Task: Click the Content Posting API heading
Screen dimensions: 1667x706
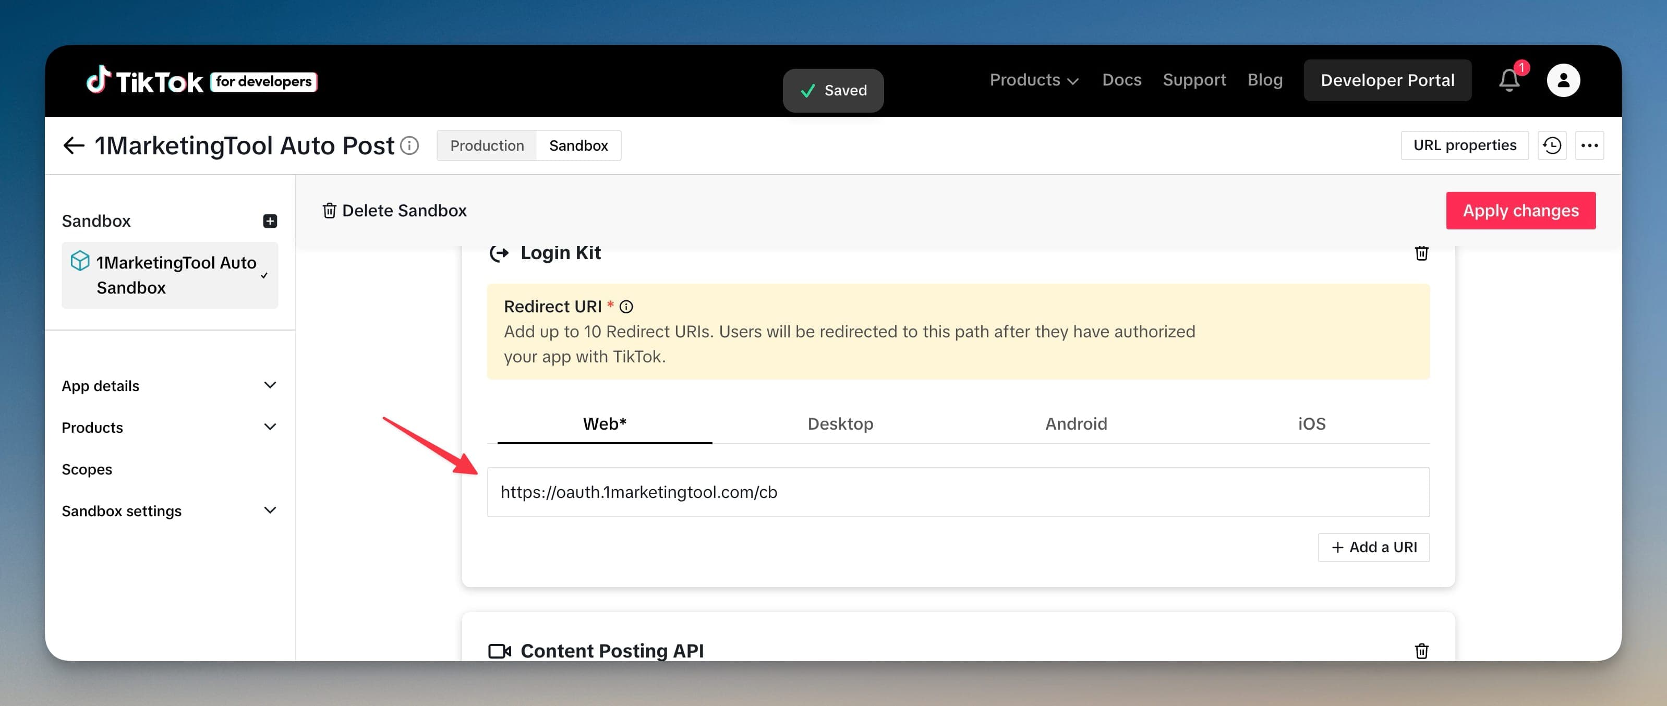Action: pos(612,651)
